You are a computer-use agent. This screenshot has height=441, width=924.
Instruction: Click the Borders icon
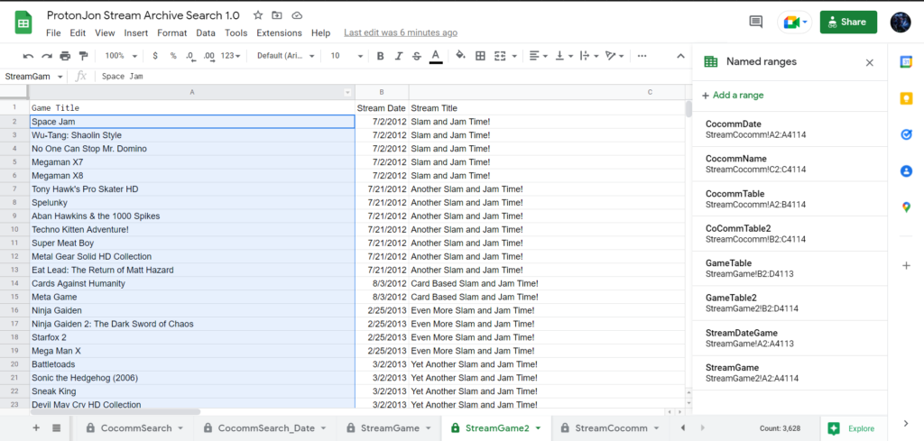tap(480, 56)
